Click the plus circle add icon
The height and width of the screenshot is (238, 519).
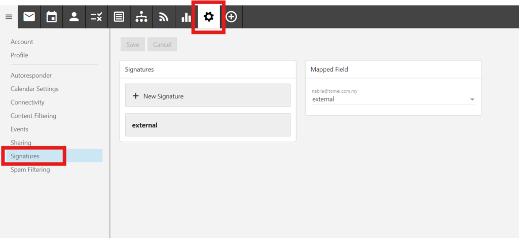pyautogui.click(x=231, y=17)
